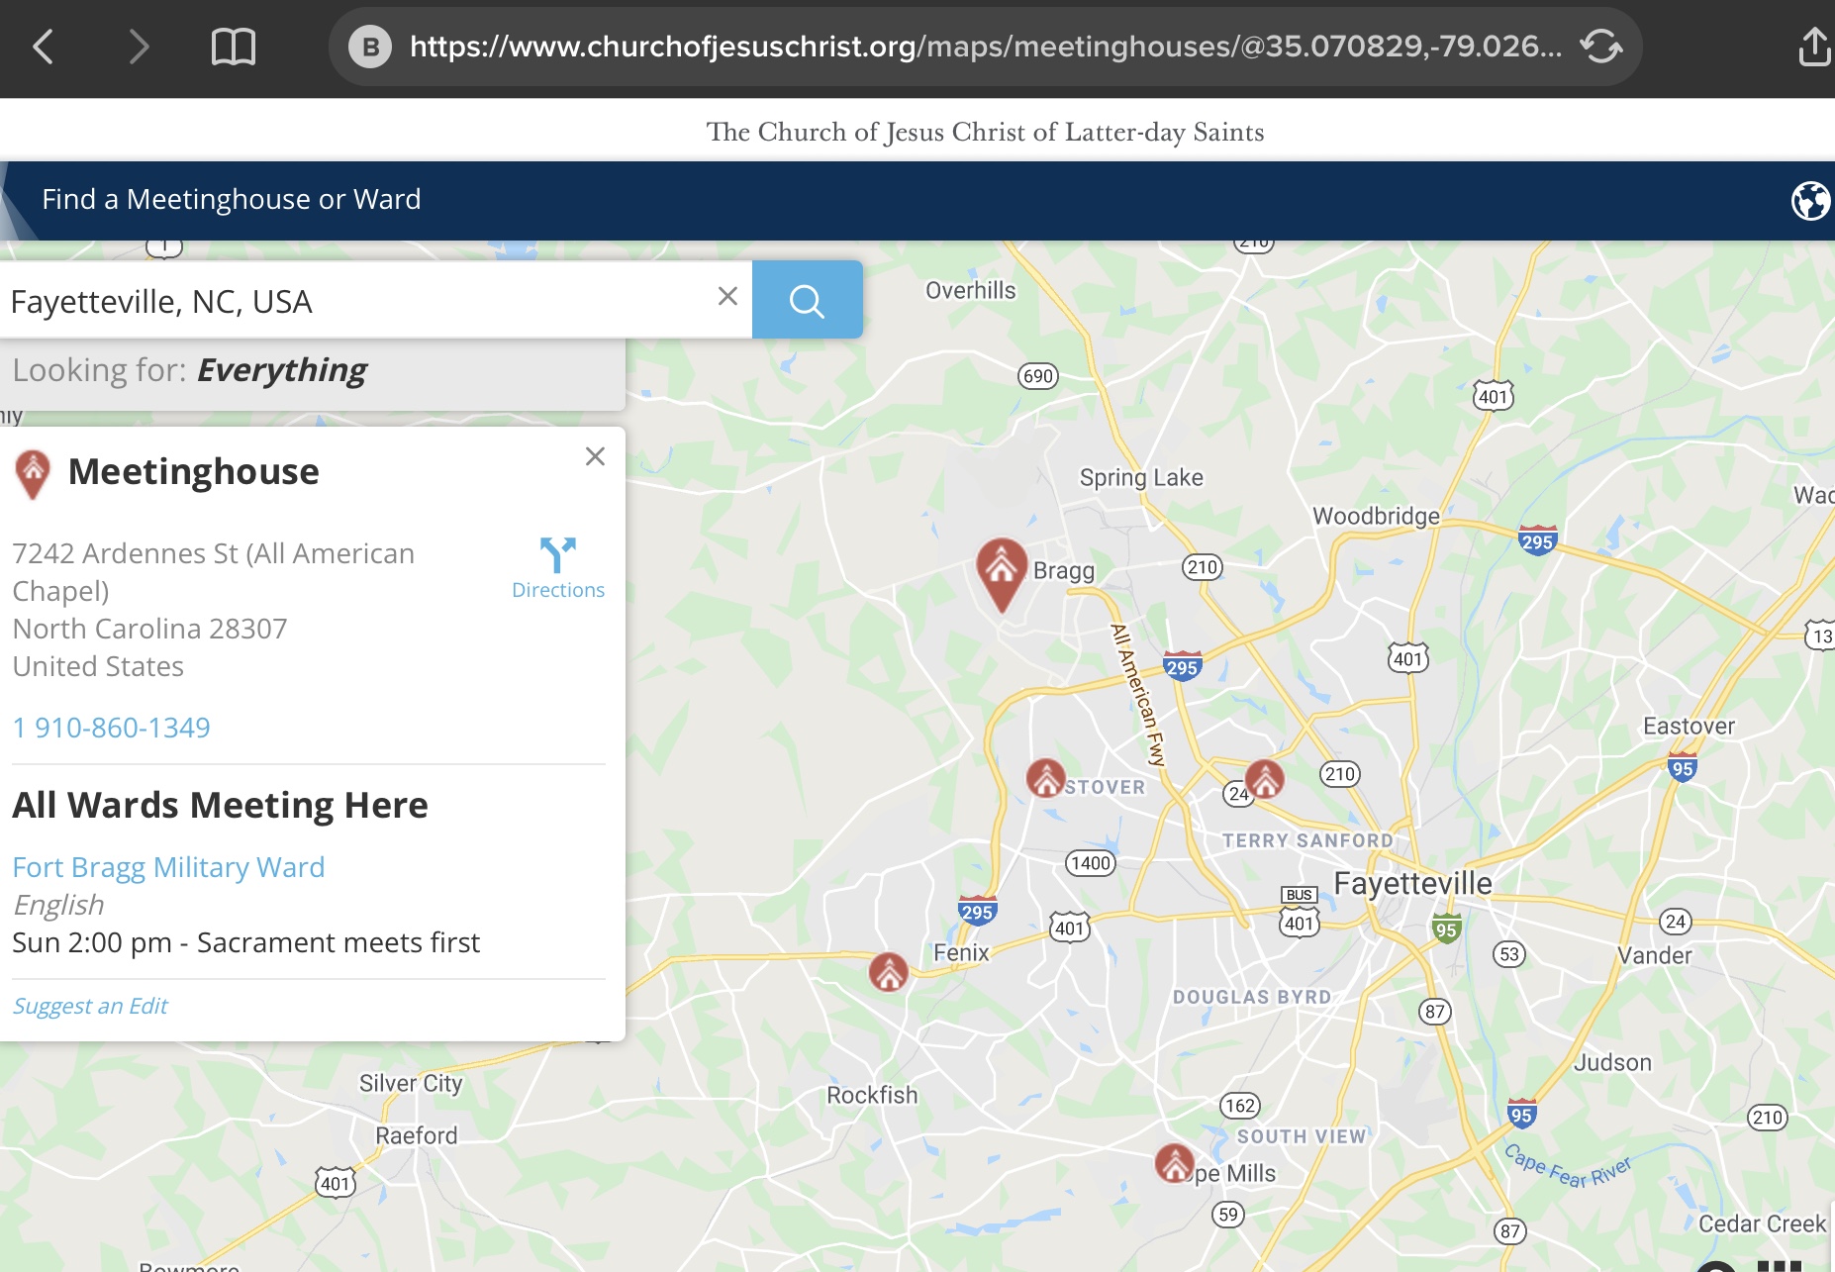Click the Eastover map label
Screen dimensions: 1835x1272
[x=1689, y=726]
